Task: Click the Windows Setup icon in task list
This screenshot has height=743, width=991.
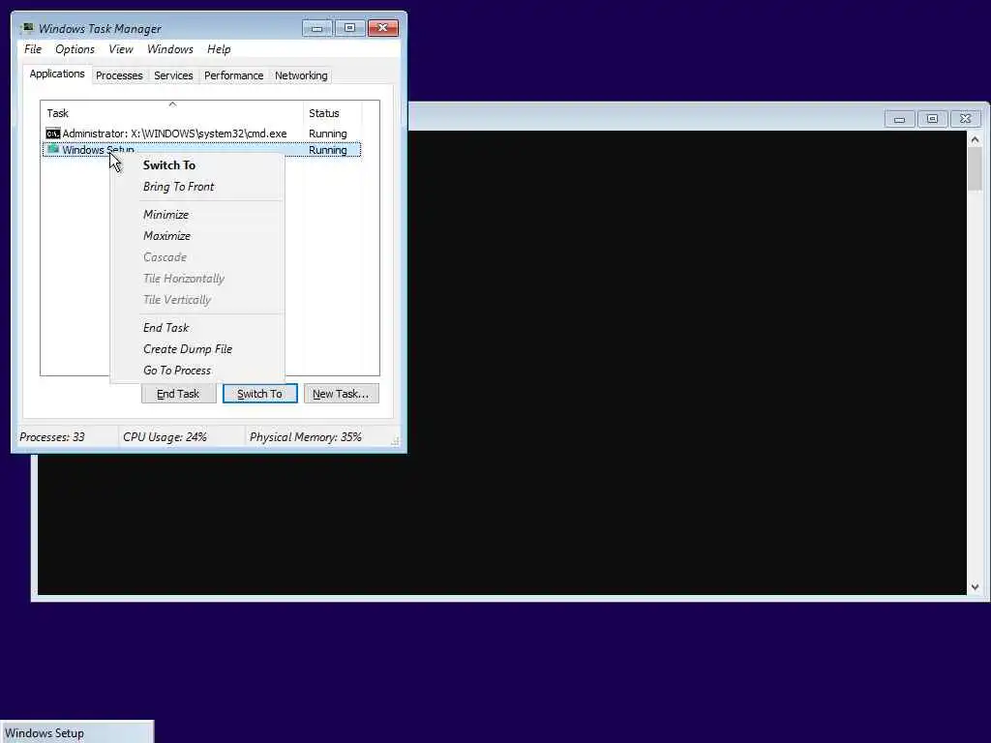Action: 53,149
